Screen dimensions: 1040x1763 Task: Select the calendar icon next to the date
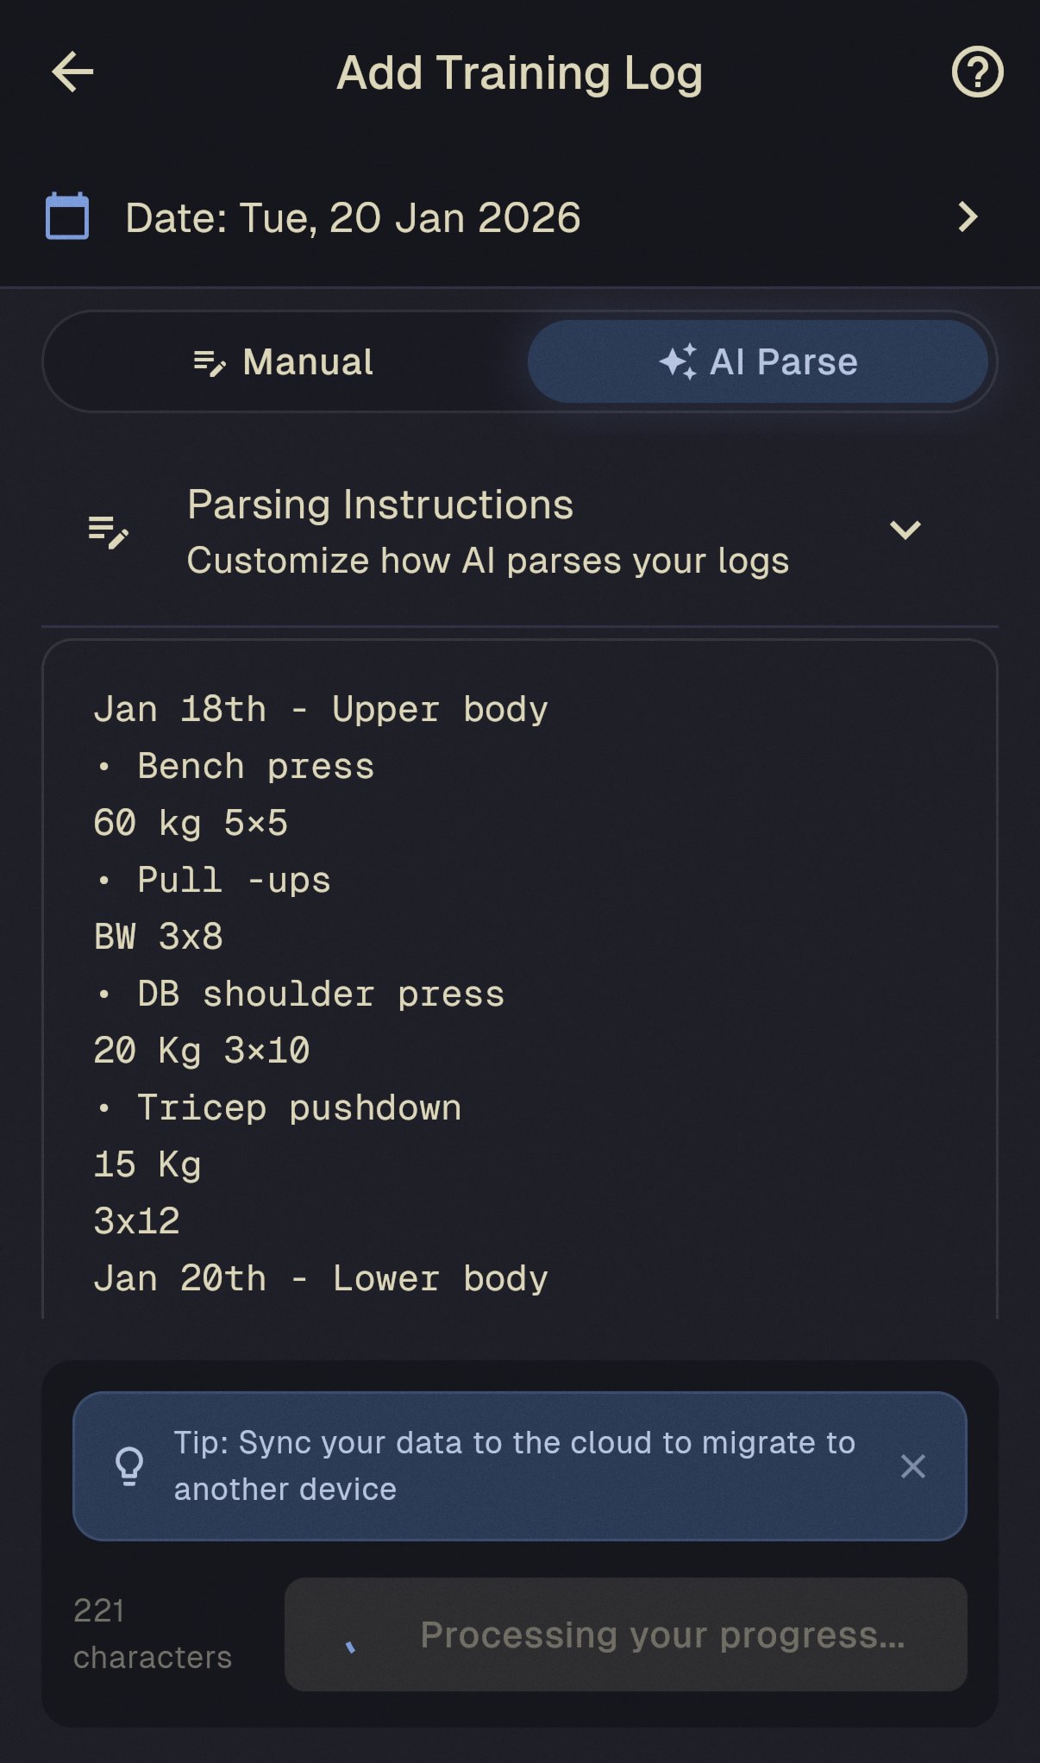[67, 216]
